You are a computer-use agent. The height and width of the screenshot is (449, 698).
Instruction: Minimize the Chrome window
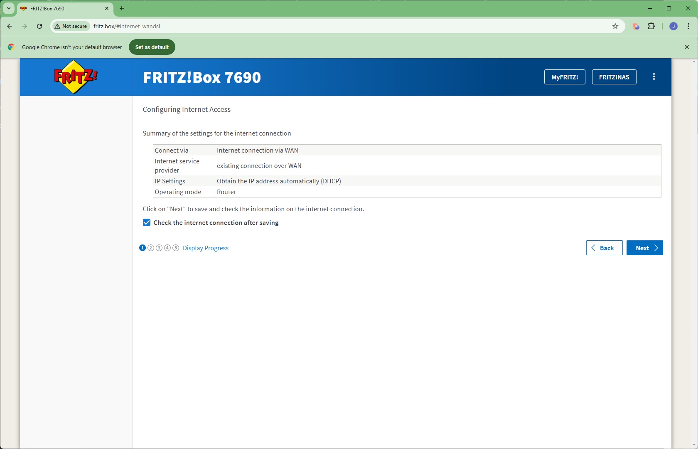click(650, 8)
